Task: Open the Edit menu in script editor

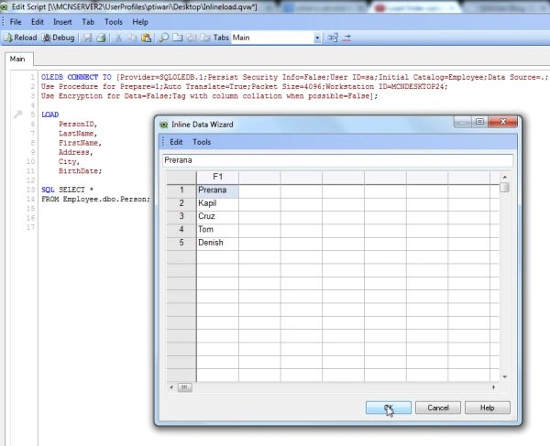Action: point(38,22)
